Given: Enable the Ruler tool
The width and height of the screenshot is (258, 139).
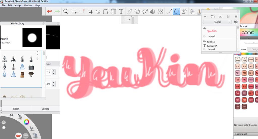Looking at the screenshot, I should [x=130, y=11].
